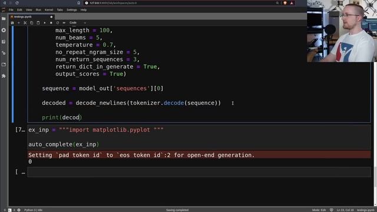Close the testings.ipynb tab via its dot
This screenshot has width=377, height=212.
[x=51, y=17]
